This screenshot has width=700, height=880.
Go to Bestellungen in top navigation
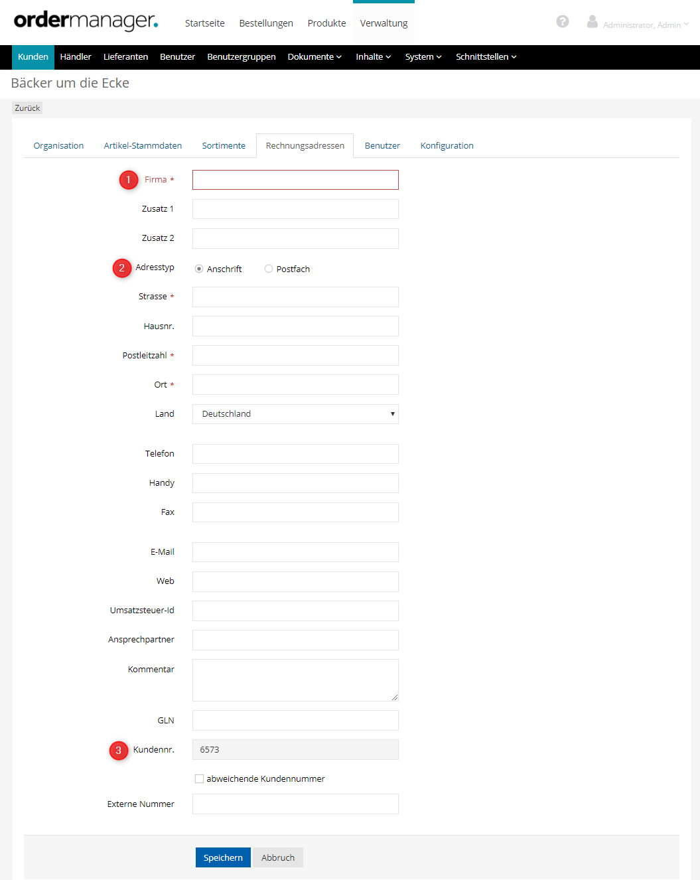pos(266,23)
